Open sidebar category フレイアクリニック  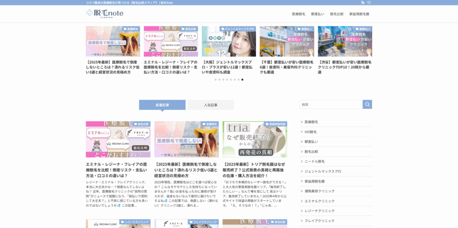click(336, 221)
